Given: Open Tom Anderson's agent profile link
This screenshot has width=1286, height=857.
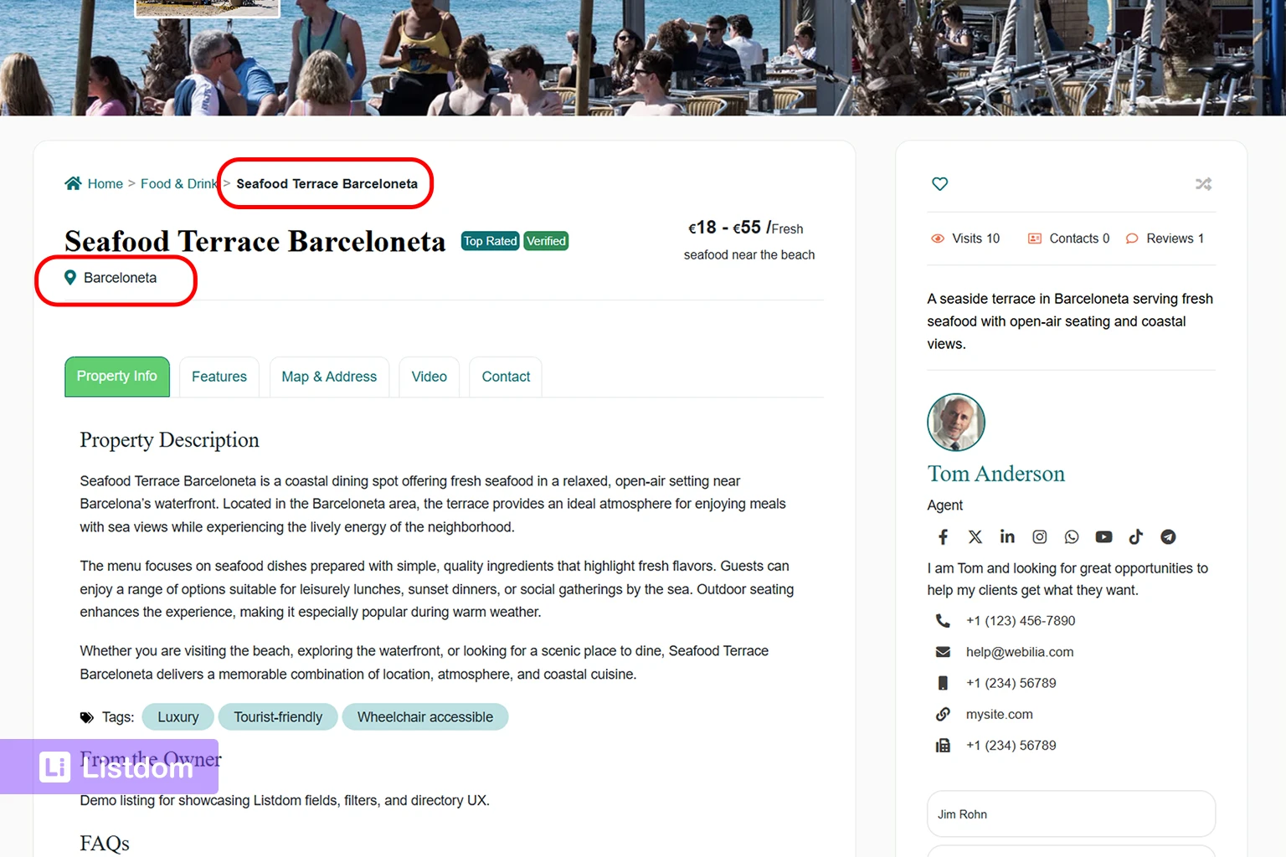Looking at the screenshot, I should (x=995, y=474).
